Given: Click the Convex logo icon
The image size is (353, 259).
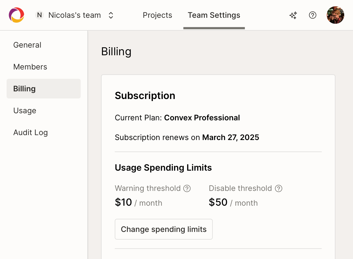Looking at the screenshot, I should click(x=16, y=15).
